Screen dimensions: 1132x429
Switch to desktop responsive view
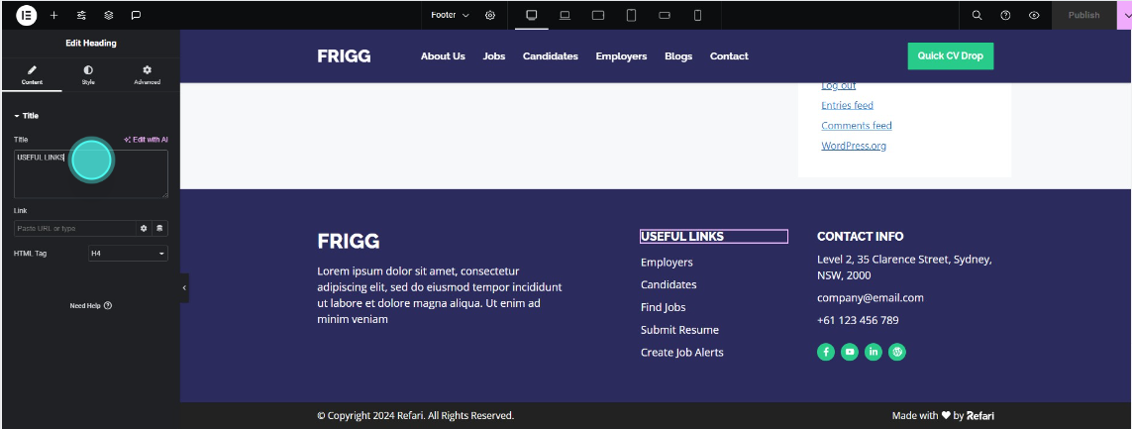(532, 15)
